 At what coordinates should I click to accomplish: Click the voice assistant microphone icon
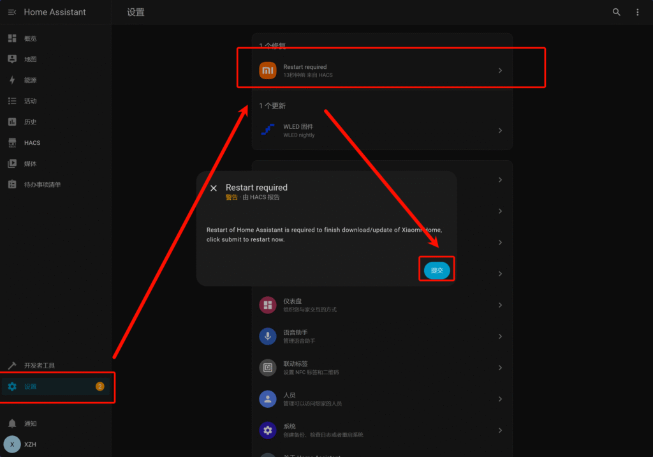point(268,336)
